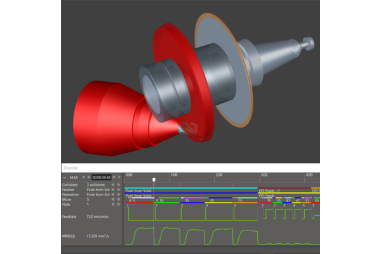Click the MRR(Q) value 13.329 mm³/s
Image resolution: width=381 pixels, height=254 pixels.
point(97,236)
